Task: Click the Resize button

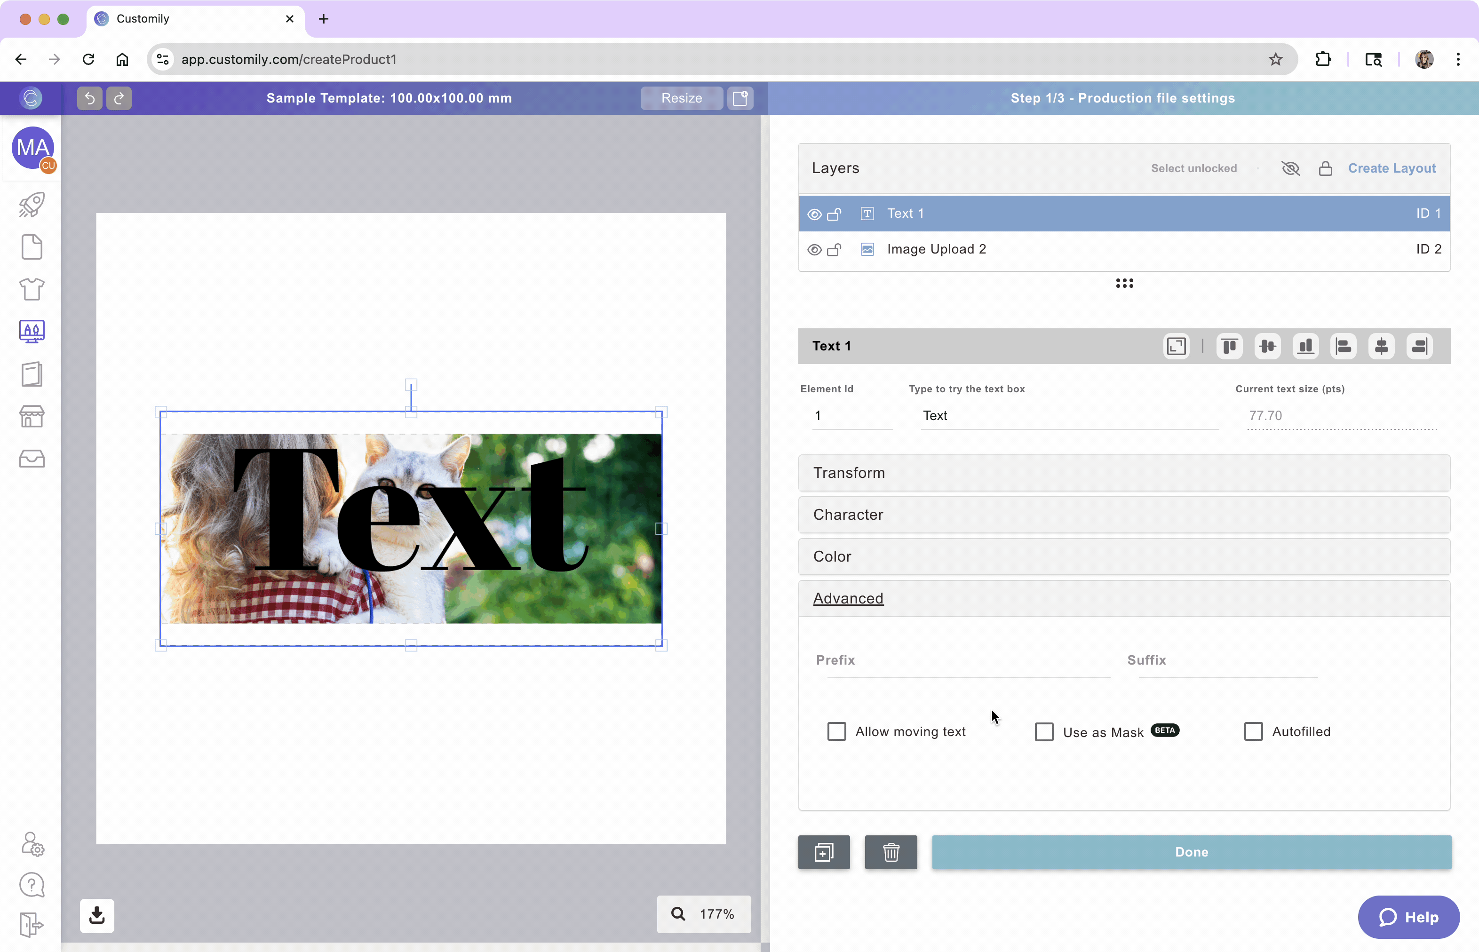Action: pyautogui.click(x=681, y=98)
